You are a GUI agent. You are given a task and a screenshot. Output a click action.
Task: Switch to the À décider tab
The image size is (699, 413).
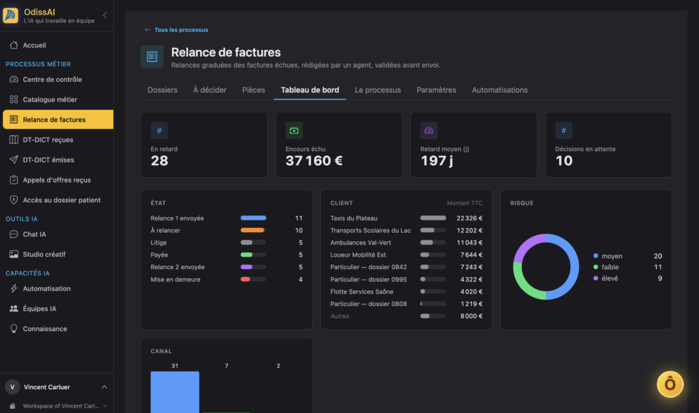click(210, 90)
